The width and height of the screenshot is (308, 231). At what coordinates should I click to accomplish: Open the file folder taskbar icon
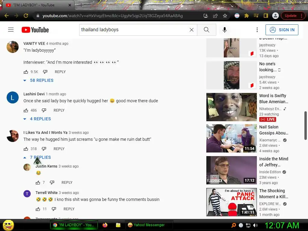118,225
